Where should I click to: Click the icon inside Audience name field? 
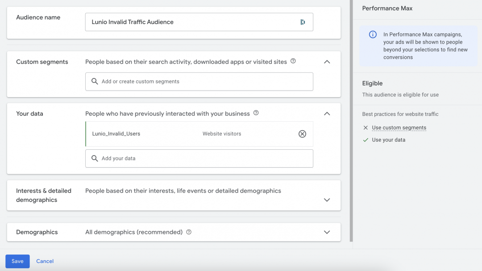click(x=303, y=22)
